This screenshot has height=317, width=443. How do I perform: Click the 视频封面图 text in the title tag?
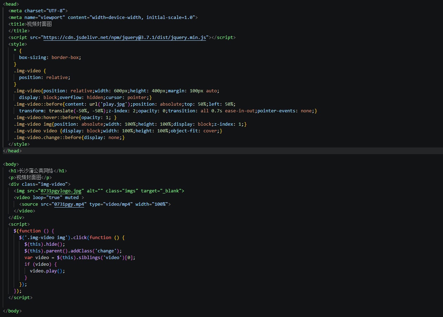tap(39, 24)
